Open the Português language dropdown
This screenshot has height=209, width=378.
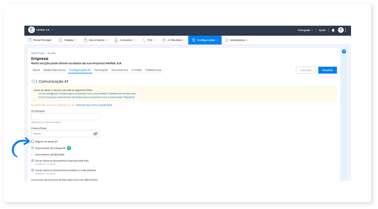(305, 30)
